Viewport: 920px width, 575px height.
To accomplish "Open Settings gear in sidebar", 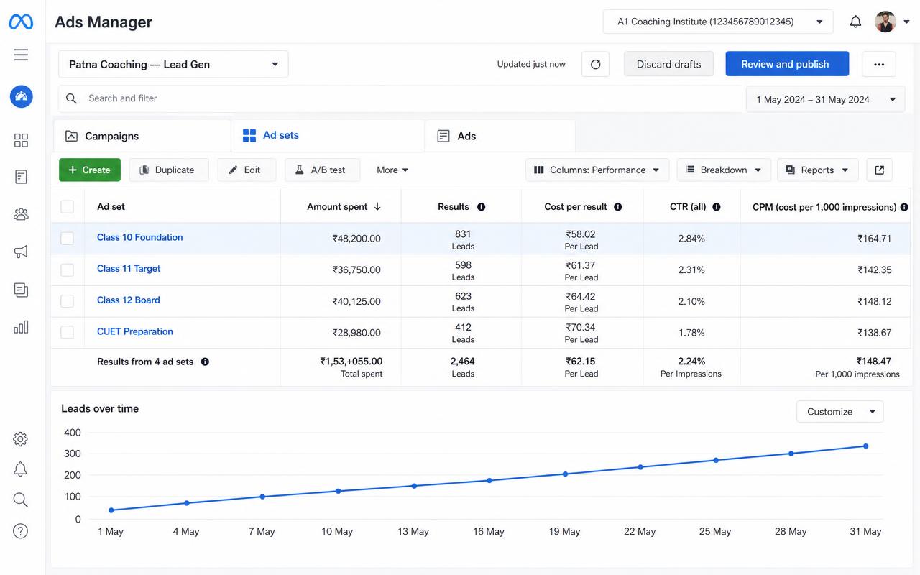I will [21, 439].
